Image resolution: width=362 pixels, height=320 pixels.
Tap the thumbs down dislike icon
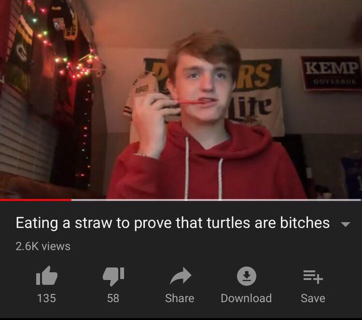113,277
